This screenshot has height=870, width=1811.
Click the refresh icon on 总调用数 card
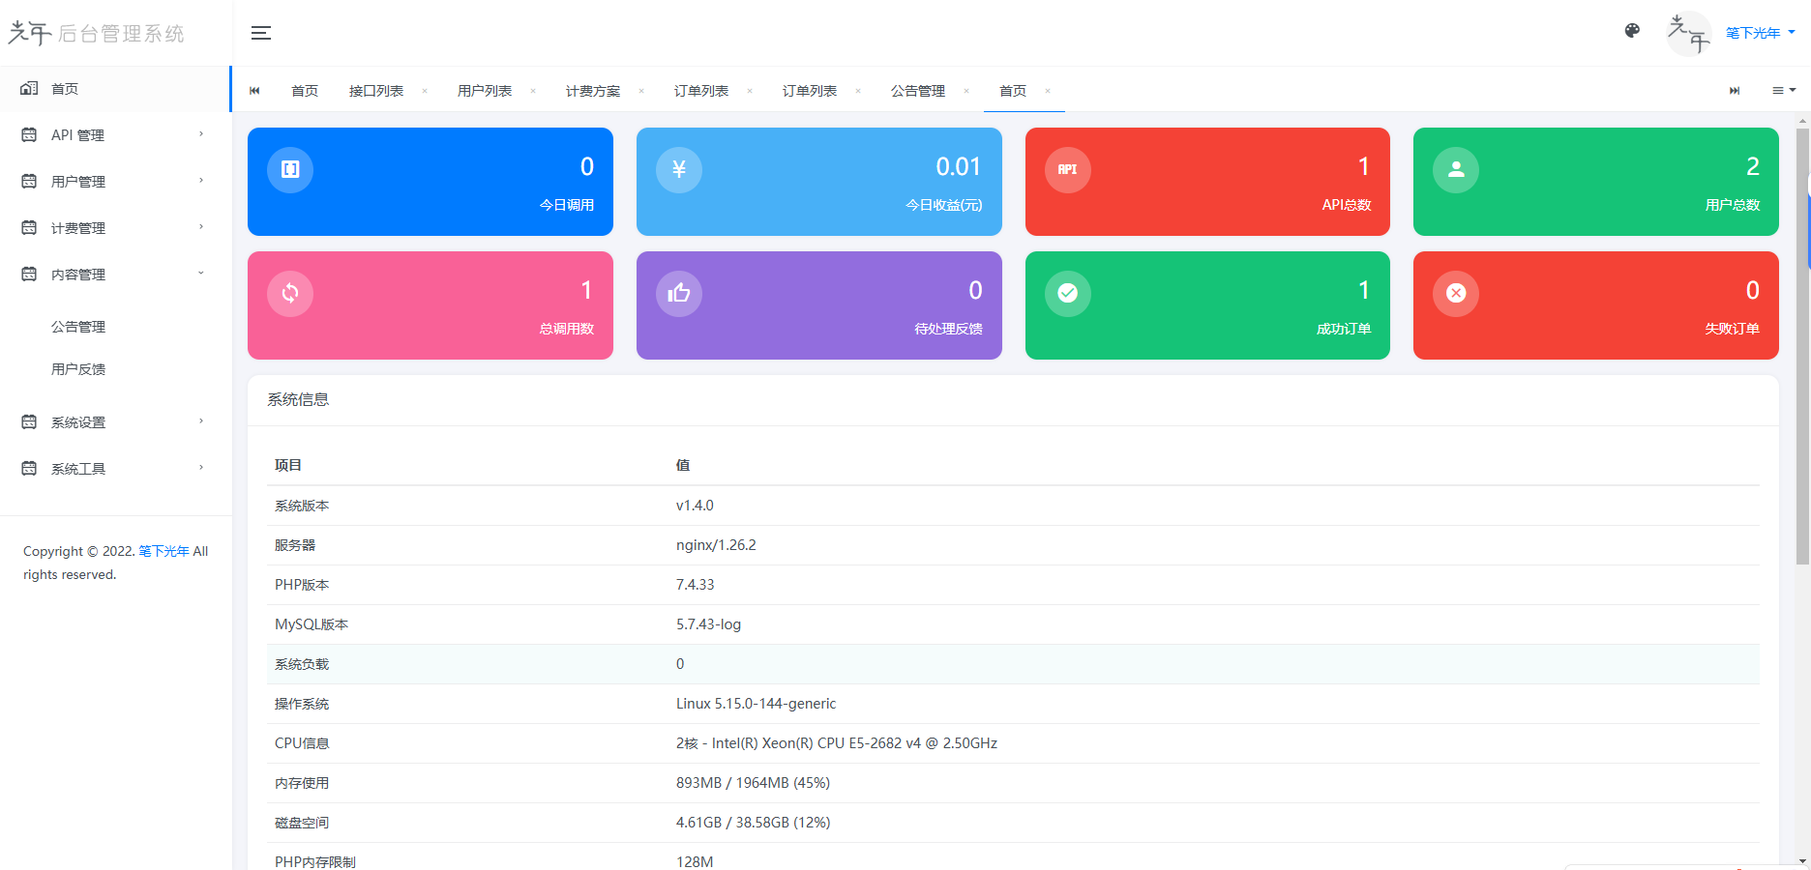click(x=289, y=293)
